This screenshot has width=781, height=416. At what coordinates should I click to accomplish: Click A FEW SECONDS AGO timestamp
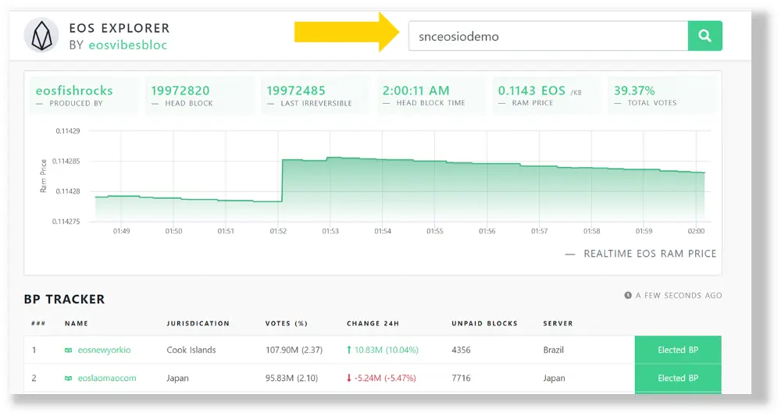coord(679,295)
